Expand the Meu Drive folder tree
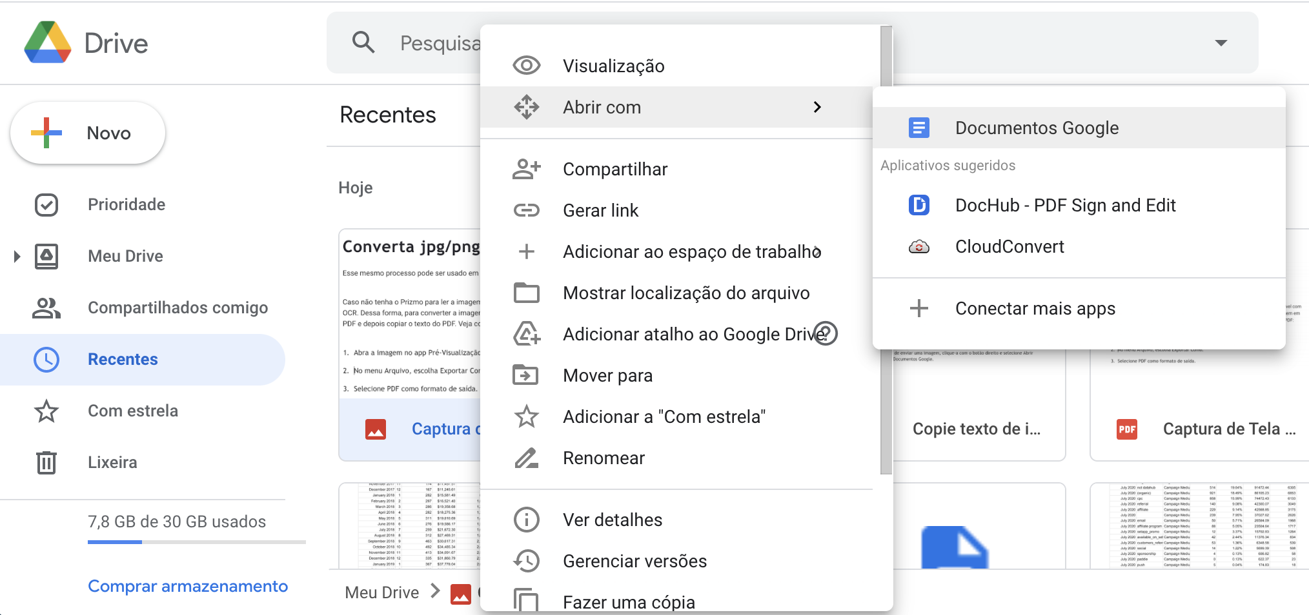Image resolution: width=1309 pixels, height=615 pixels. point(17,256)
